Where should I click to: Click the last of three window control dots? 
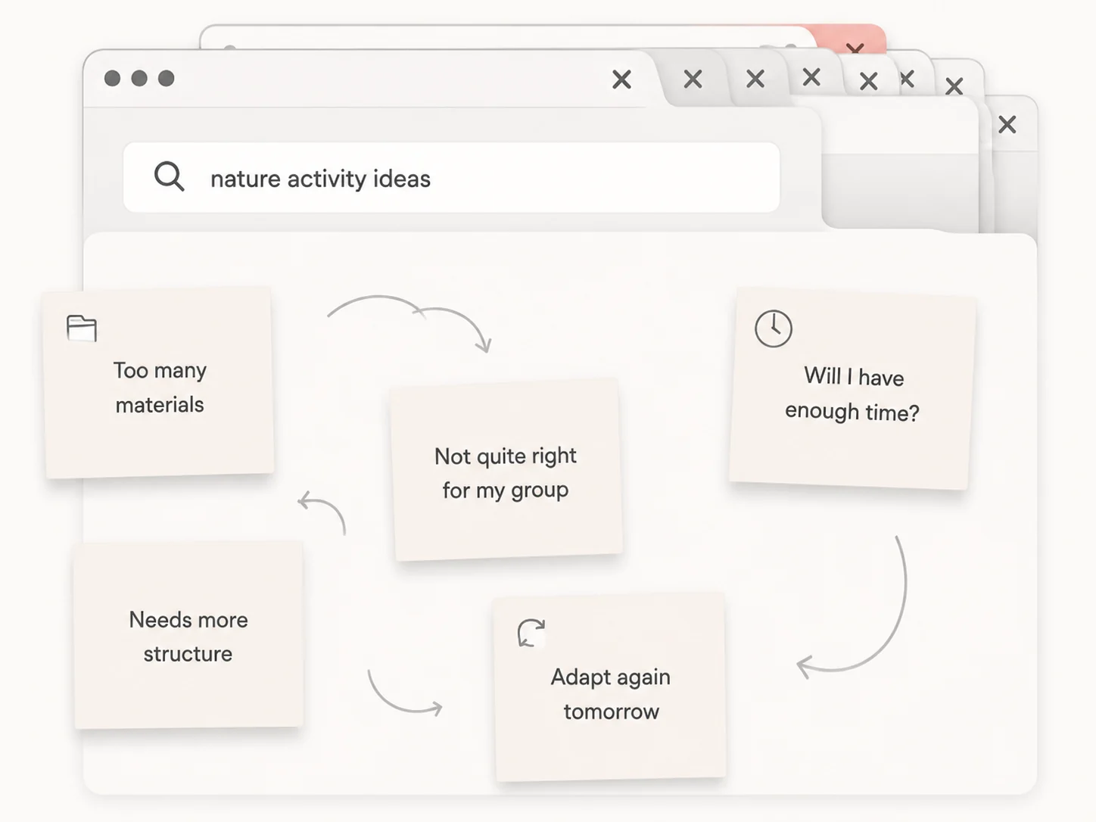point(167,78)
